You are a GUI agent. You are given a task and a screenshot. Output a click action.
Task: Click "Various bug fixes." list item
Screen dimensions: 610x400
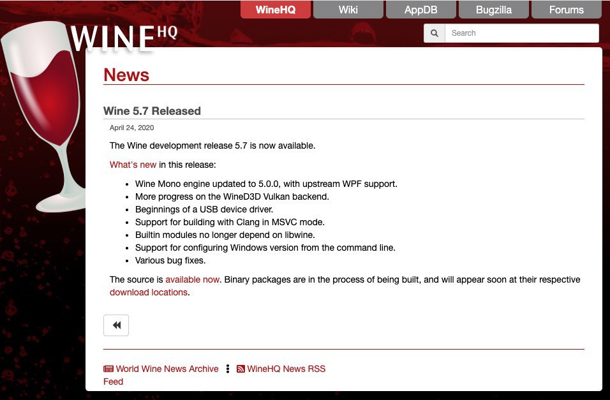[x=170, y=260]
